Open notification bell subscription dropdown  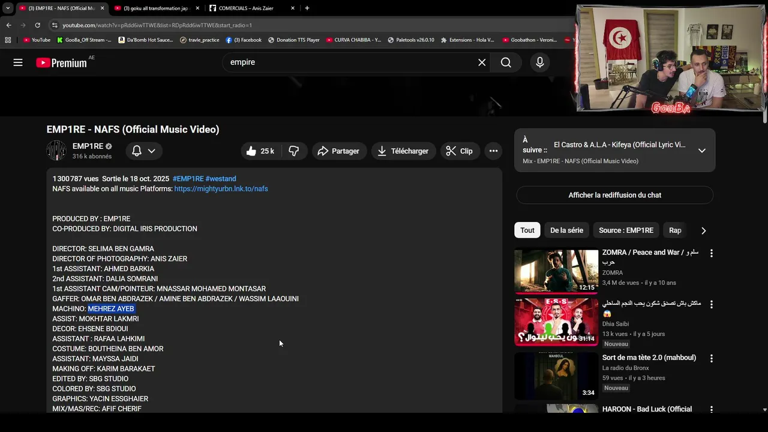[x=144, y=151]
